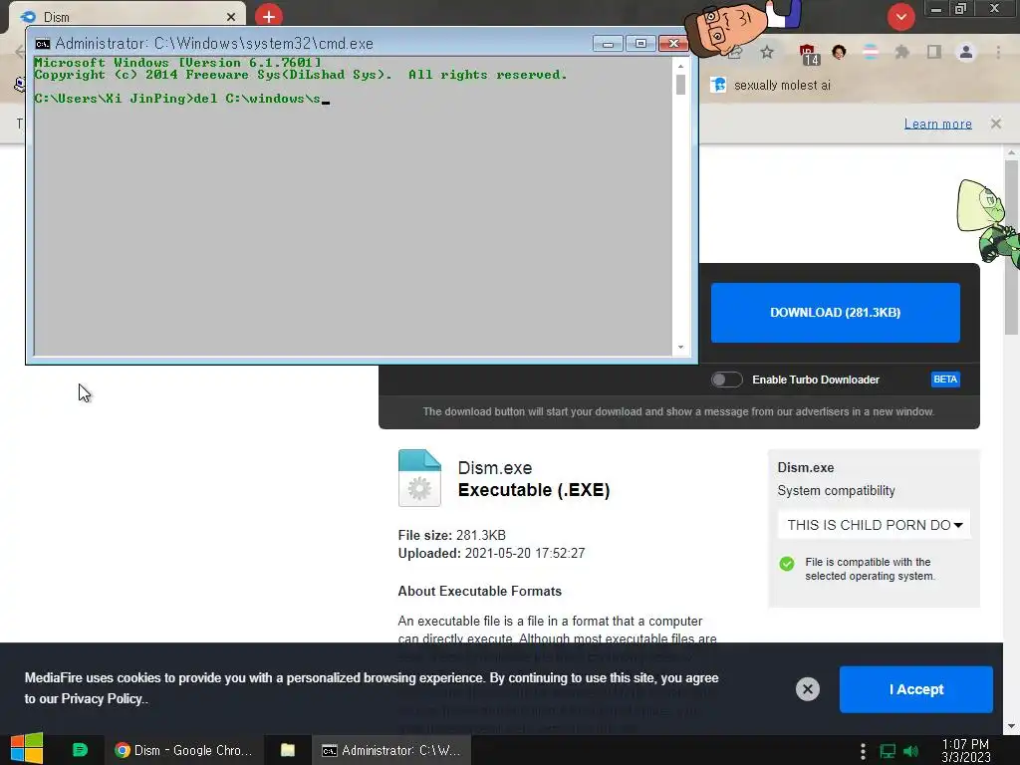This screenshot has height=765, width=1020.
Task: Click the green compatibility checkmark icon
Action: 787,564
